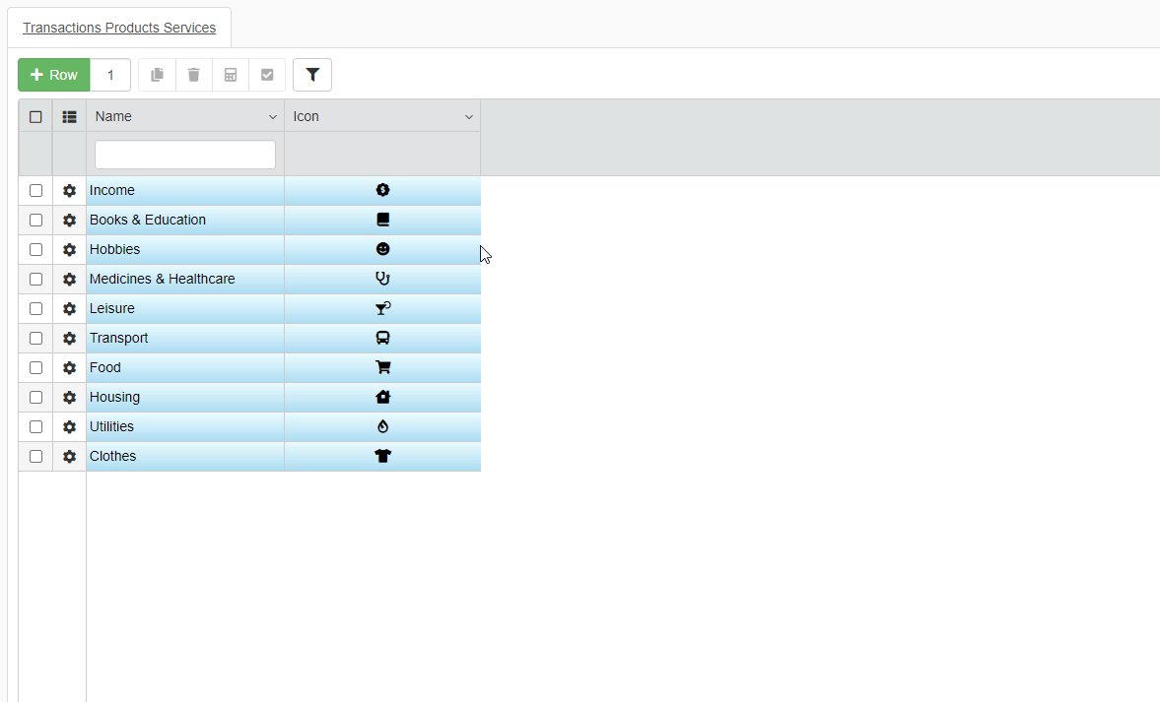The image size is (1160, 702).
Task: Tick the checkbox for Medicines & Healthcare
Action: pyautogui.click(x=35, y=280)
